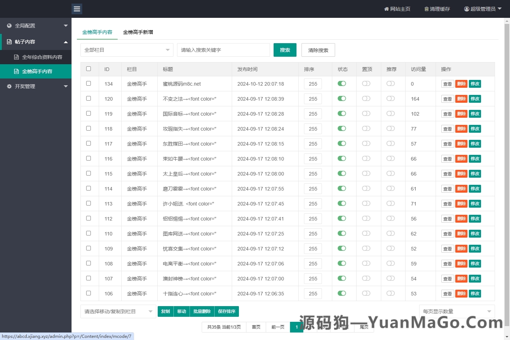510x340 pixels.
Task: Switch to the 金榜高手新增 tab
Action: [x=138, y=32]
